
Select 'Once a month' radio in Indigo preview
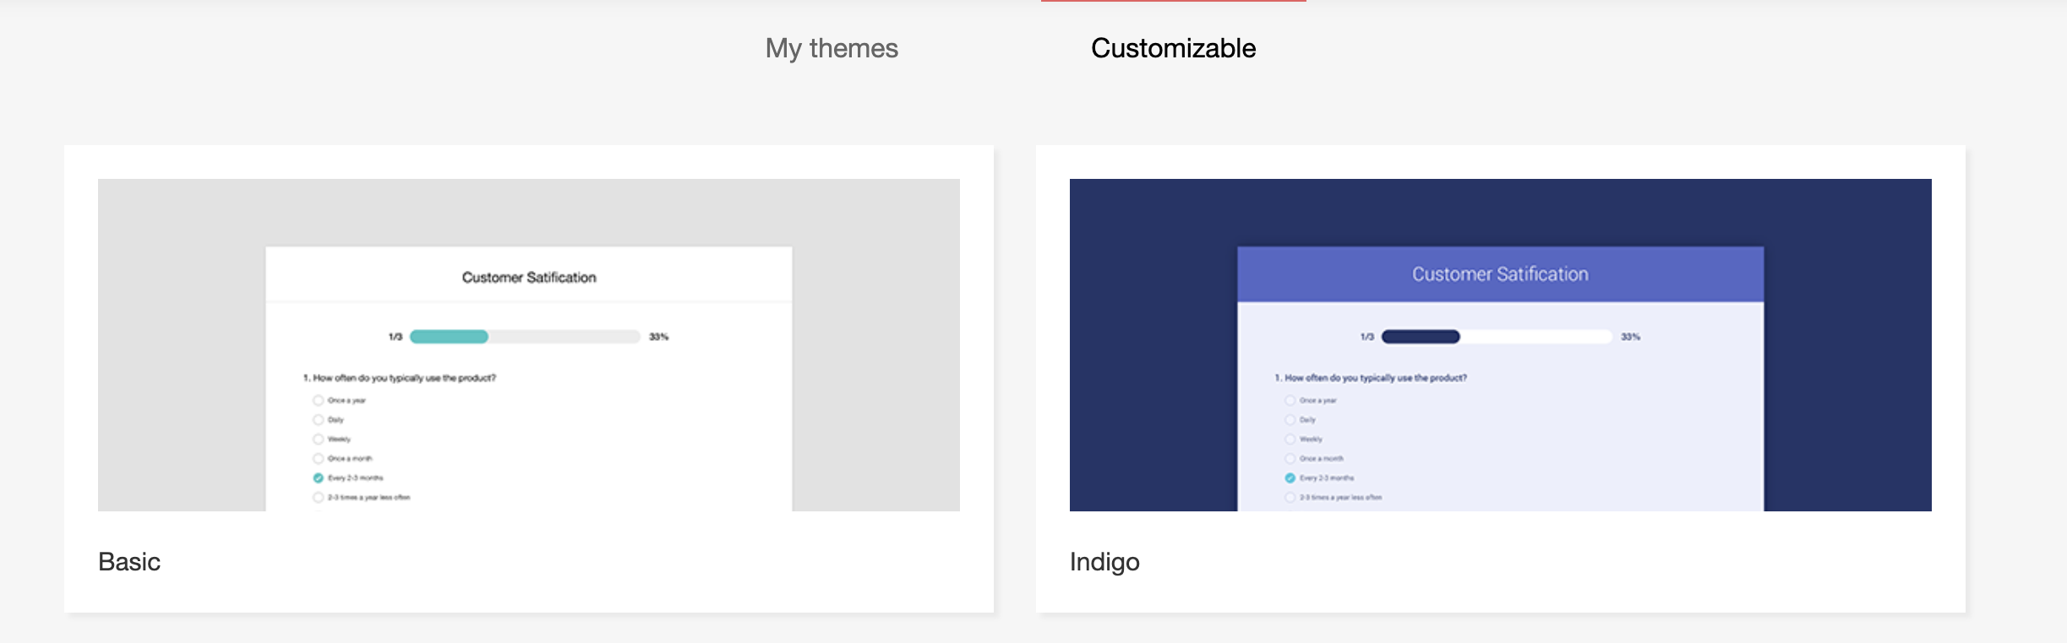click(1290, 459)
